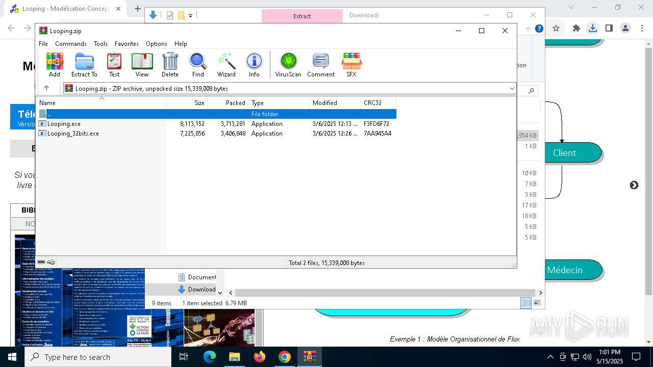Click the Extract To toolbar icon

pos(84,65)
